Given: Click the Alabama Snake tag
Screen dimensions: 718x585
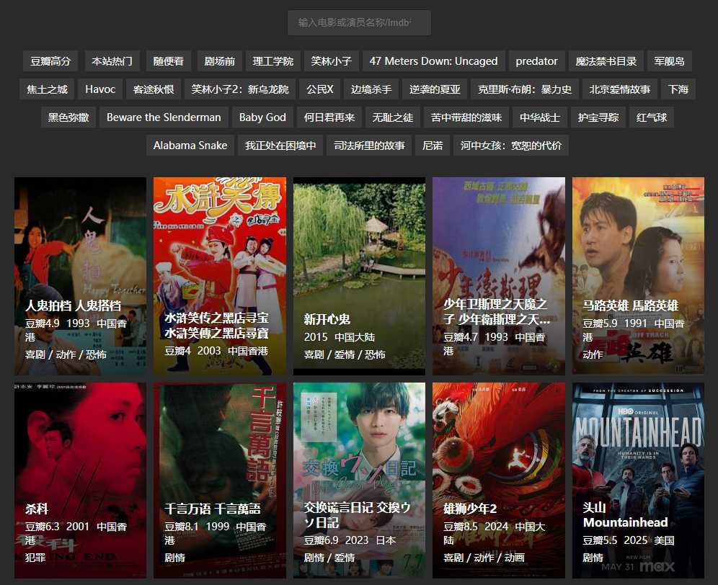Looking at the screenshot, I should point(190,145).
